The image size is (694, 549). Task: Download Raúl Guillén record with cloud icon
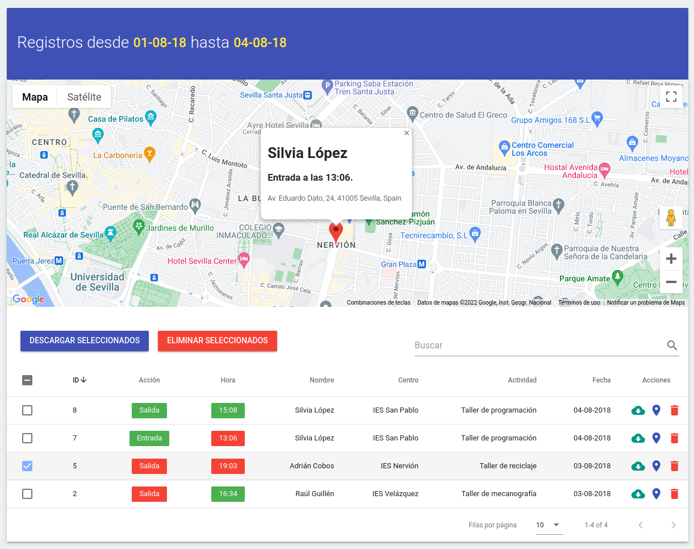pos(638,494)
